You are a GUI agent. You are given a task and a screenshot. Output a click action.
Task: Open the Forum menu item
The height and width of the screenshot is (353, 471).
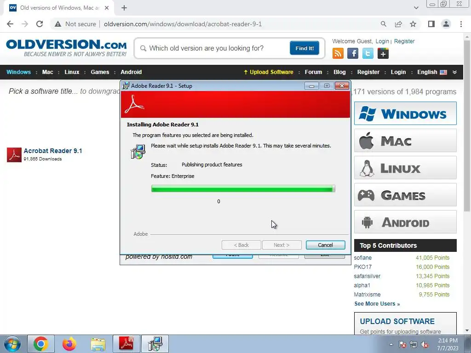tap(313, 72)
